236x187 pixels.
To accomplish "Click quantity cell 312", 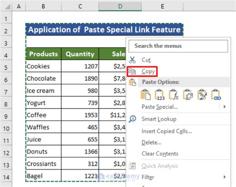I will [x=80, y=164].
